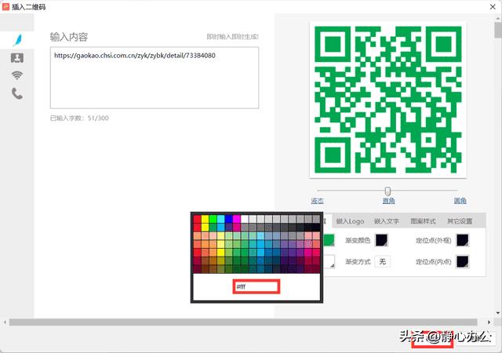Pick the black swatch ending second palette row
Screen dimensions: 502x353
(x=316, y=227)
